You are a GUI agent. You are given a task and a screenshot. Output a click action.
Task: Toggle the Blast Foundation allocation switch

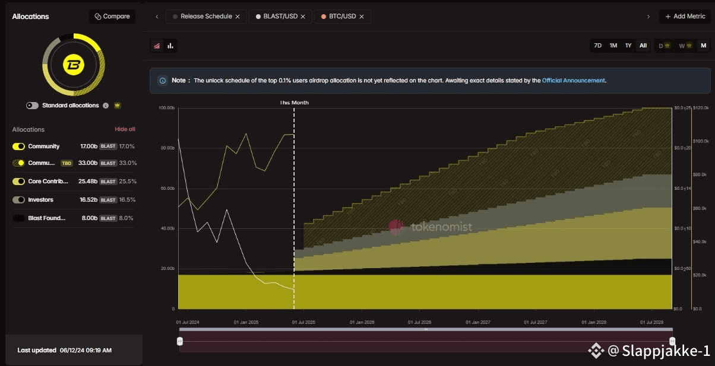(18, 218)
